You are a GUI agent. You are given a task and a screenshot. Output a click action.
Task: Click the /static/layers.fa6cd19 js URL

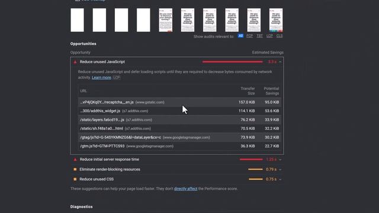[x=102, y=120]
